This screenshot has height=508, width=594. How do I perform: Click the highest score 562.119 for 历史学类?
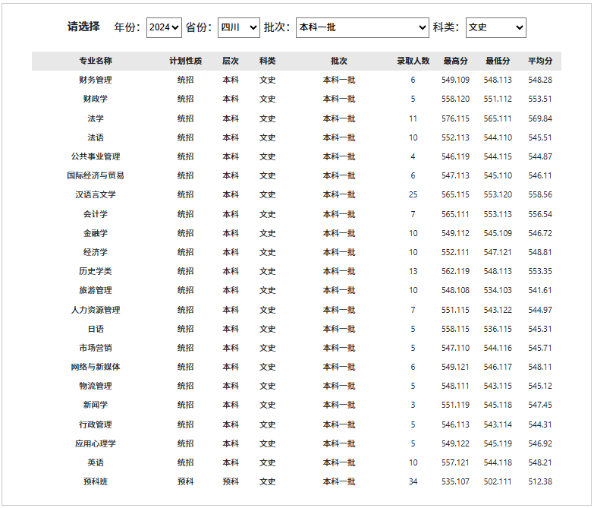tap(455, 271)
